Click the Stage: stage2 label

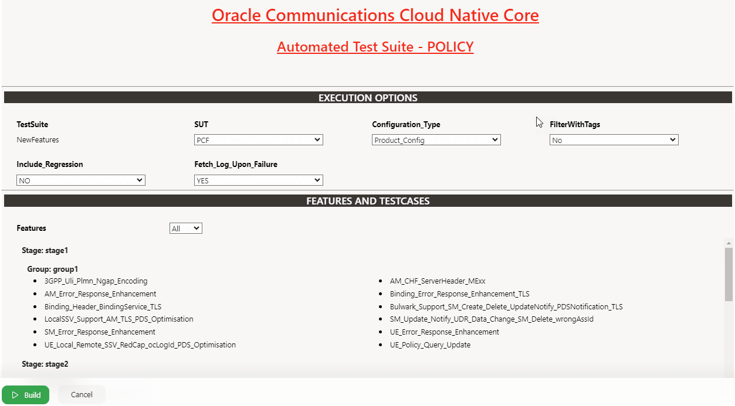pyautogui.click(x=45, y=364)
